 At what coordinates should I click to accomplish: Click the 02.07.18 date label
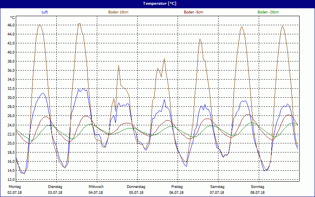coord(15,193)
